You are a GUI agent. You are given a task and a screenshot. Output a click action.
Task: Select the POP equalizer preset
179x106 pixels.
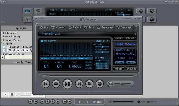52,58
